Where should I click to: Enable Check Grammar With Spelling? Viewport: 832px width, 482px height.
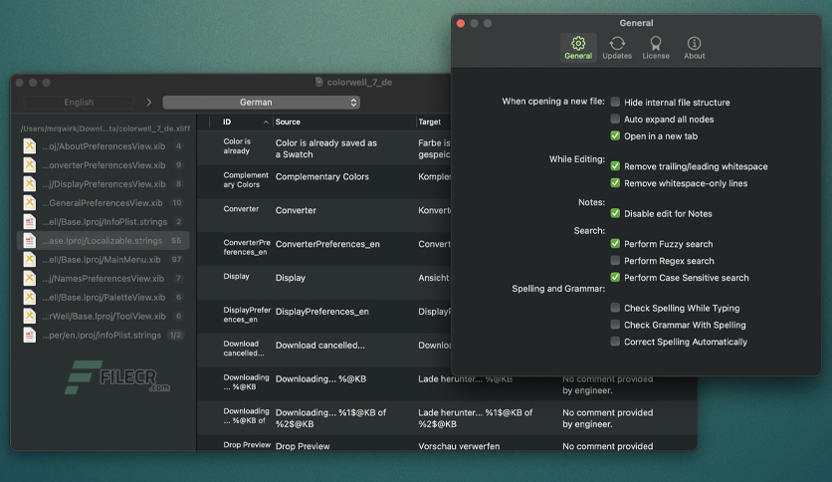point(615,325)
